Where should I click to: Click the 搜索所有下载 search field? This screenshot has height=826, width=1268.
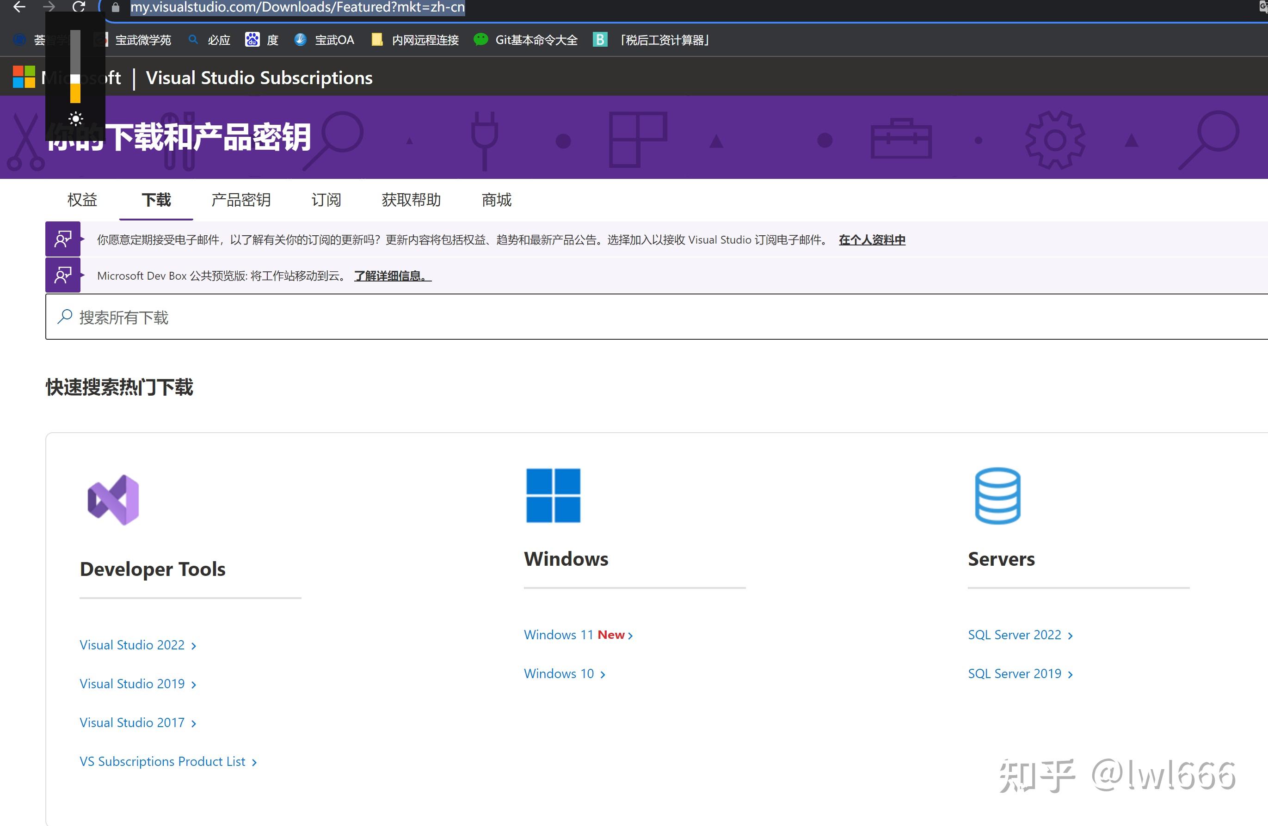click(320, 316)
